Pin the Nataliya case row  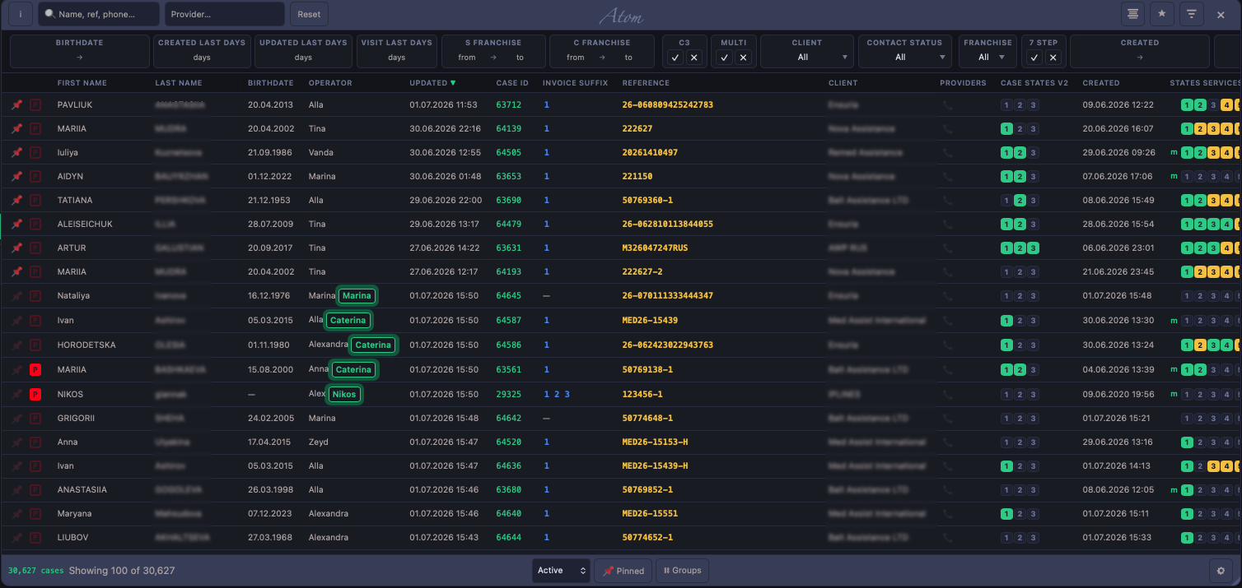pyautogui.click(x=17, y=296)
